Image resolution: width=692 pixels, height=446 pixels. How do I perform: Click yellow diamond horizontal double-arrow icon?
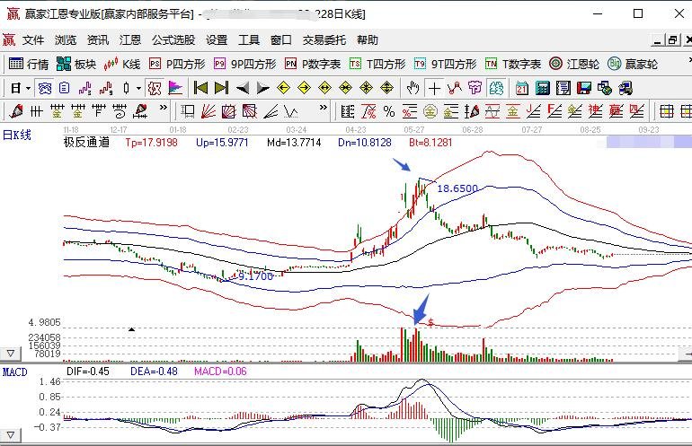[324, 88]
